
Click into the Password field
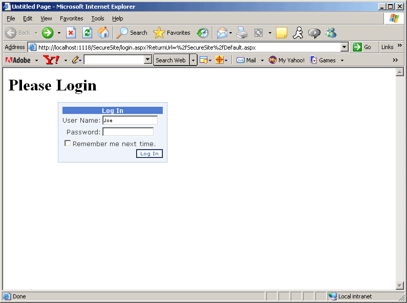point(128,132)
